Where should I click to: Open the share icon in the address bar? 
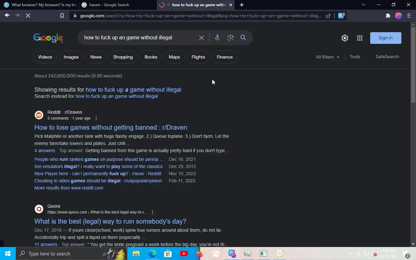pos(328,16)
